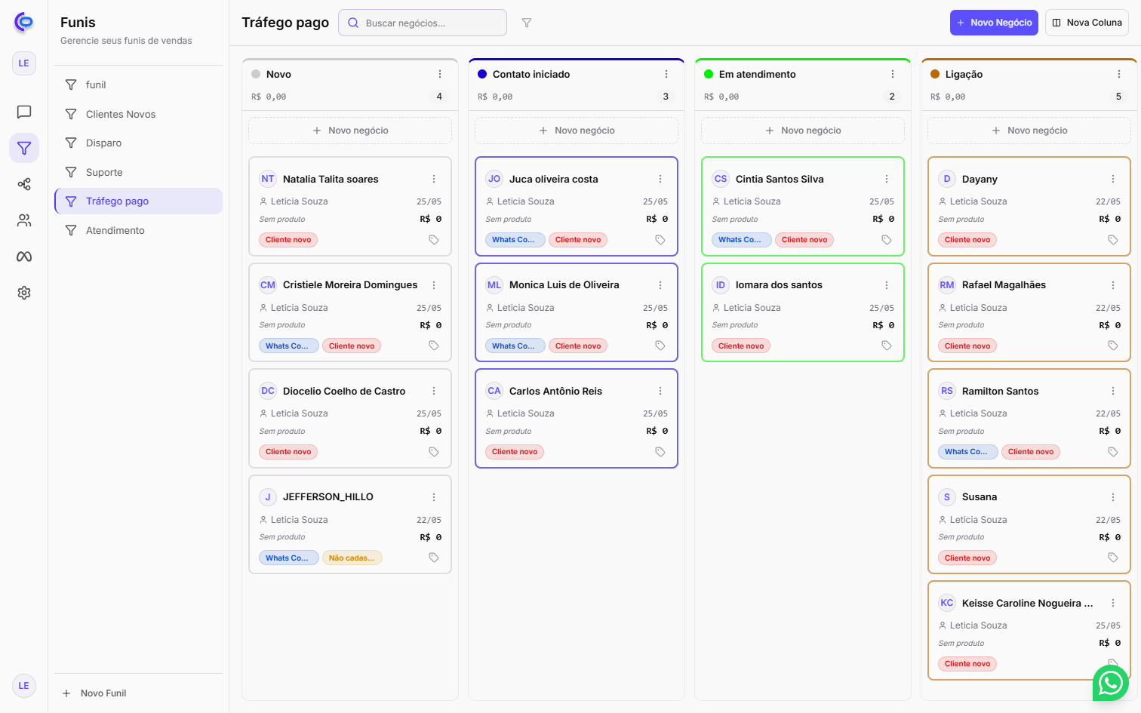1141x713 pixels.
Task: Click the tag icon on Rafael Magalhães card
Action: [1113, 346]
